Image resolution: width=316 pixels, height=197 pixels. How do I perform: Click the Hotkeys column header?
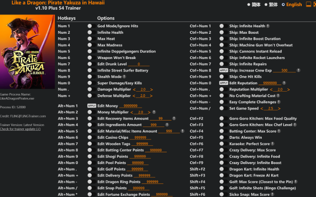(x=66, y=18)
